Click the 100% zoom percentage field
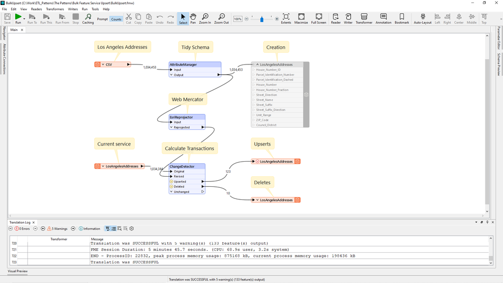 pyautogui.click(x=238, y=19)
